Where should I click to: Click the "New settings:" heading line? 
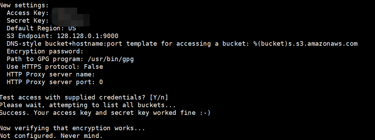coord(24,5)
